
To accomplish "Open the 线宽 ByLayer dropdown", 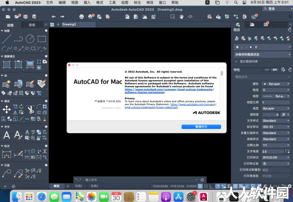I will (x=276, y=108).
